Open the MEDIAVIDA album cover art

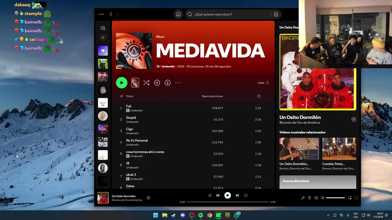click(x=134, y=51)
